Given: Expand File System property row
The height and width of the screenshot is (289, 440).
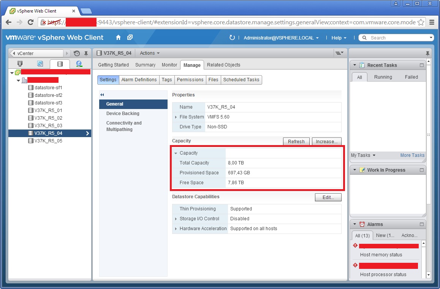Looking at the screenshot, I should [176, 117].
